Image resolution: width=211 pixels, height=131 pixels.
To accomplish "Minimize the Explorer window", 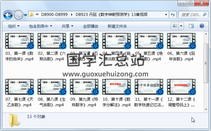I will 182,3.
